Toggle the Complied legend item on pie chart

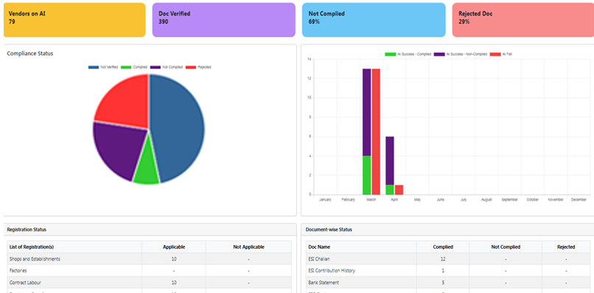[x=134, y=67]
